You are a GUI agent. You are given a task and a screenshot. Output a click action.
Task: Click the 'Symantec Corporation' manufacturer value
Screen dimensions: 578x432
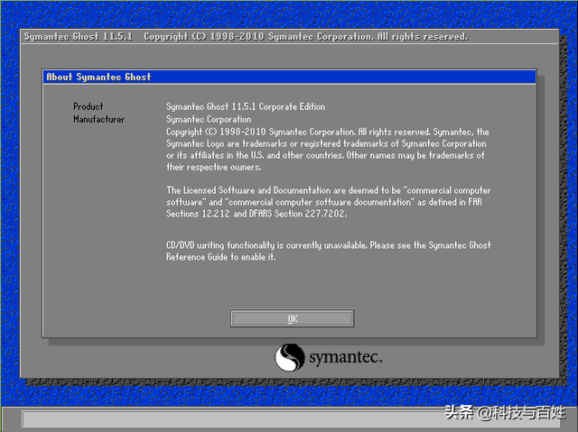pos(209,119)
